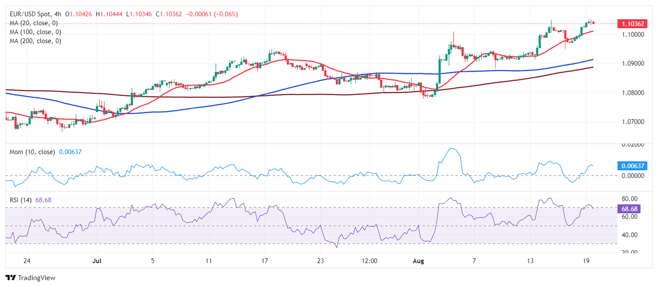
Task: Click the Jul date on the time axis
Action: (97, 260)
